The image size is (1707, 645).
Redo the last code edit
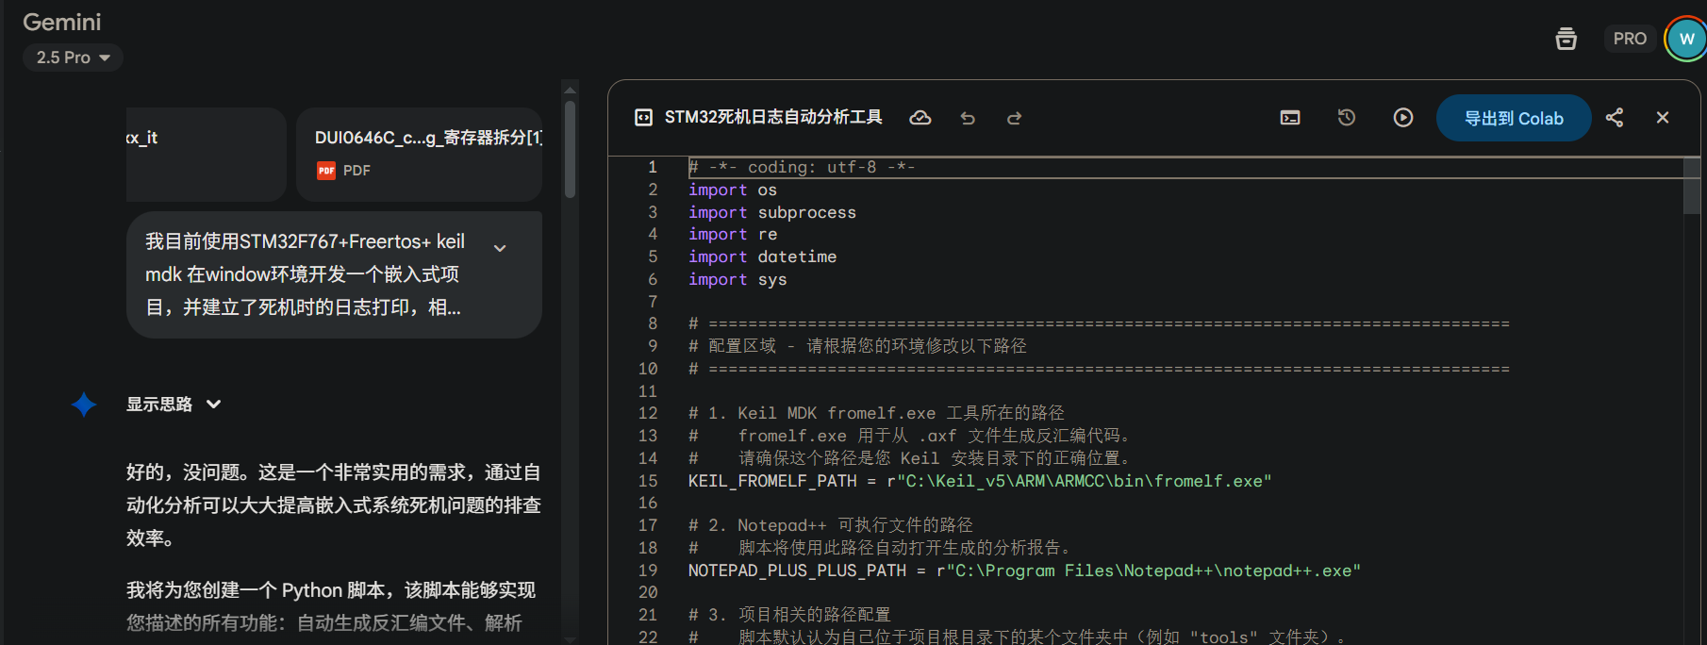pyautogui.click(x=1014, y=118)
